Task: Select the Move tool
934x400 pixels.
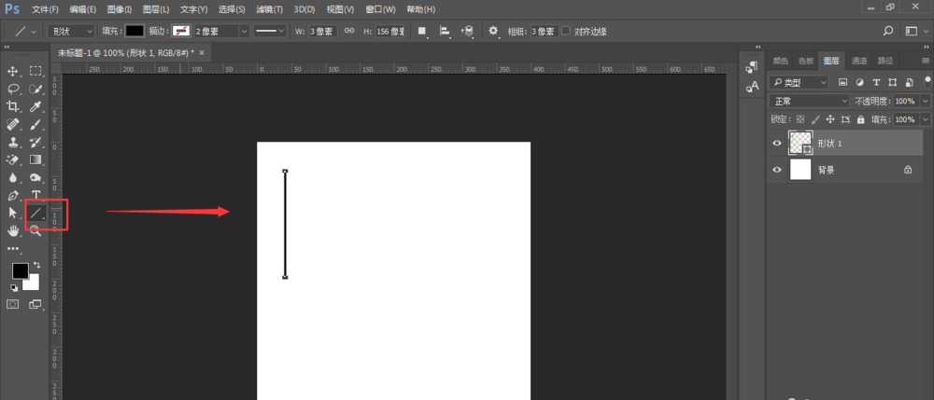Action: (13, 71)
